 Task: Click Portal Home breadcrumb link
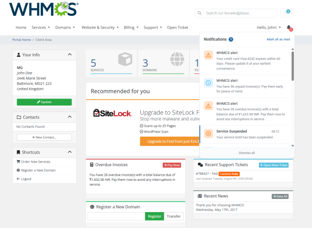(x=21, y=40)
